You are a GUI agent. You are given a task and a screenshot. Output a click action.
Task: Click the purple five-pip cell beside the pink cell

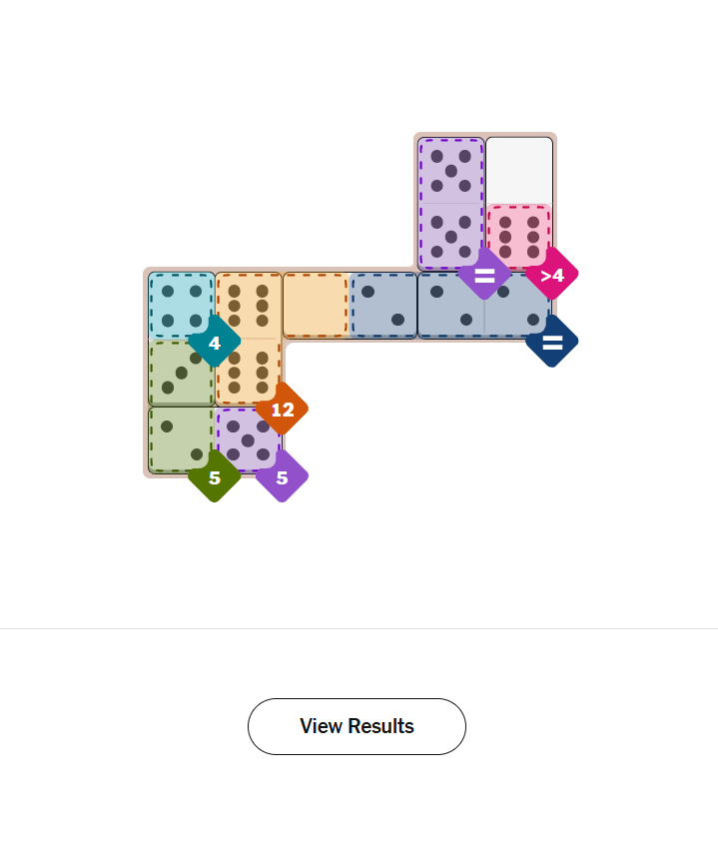coord(450,236)
